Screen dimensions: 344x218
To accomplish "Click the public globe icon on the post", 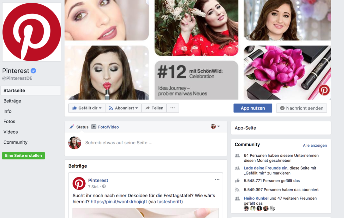I will pos(104,186).
